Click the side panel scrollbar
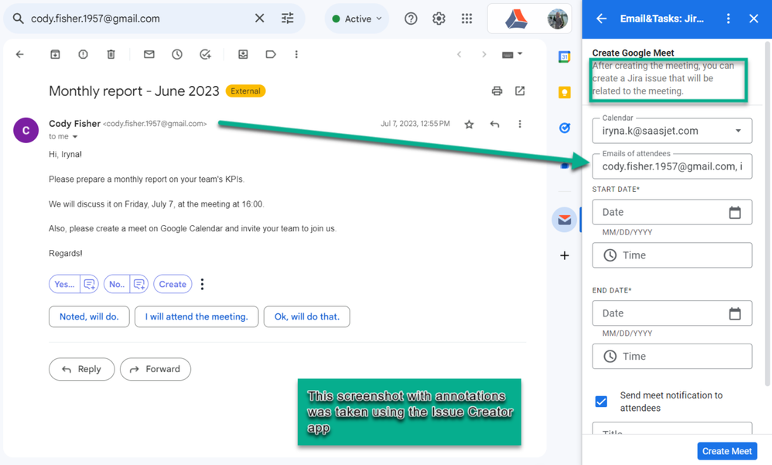Image resolution: width=772 pixels, height=465 pixels. [x=767, y=214]
